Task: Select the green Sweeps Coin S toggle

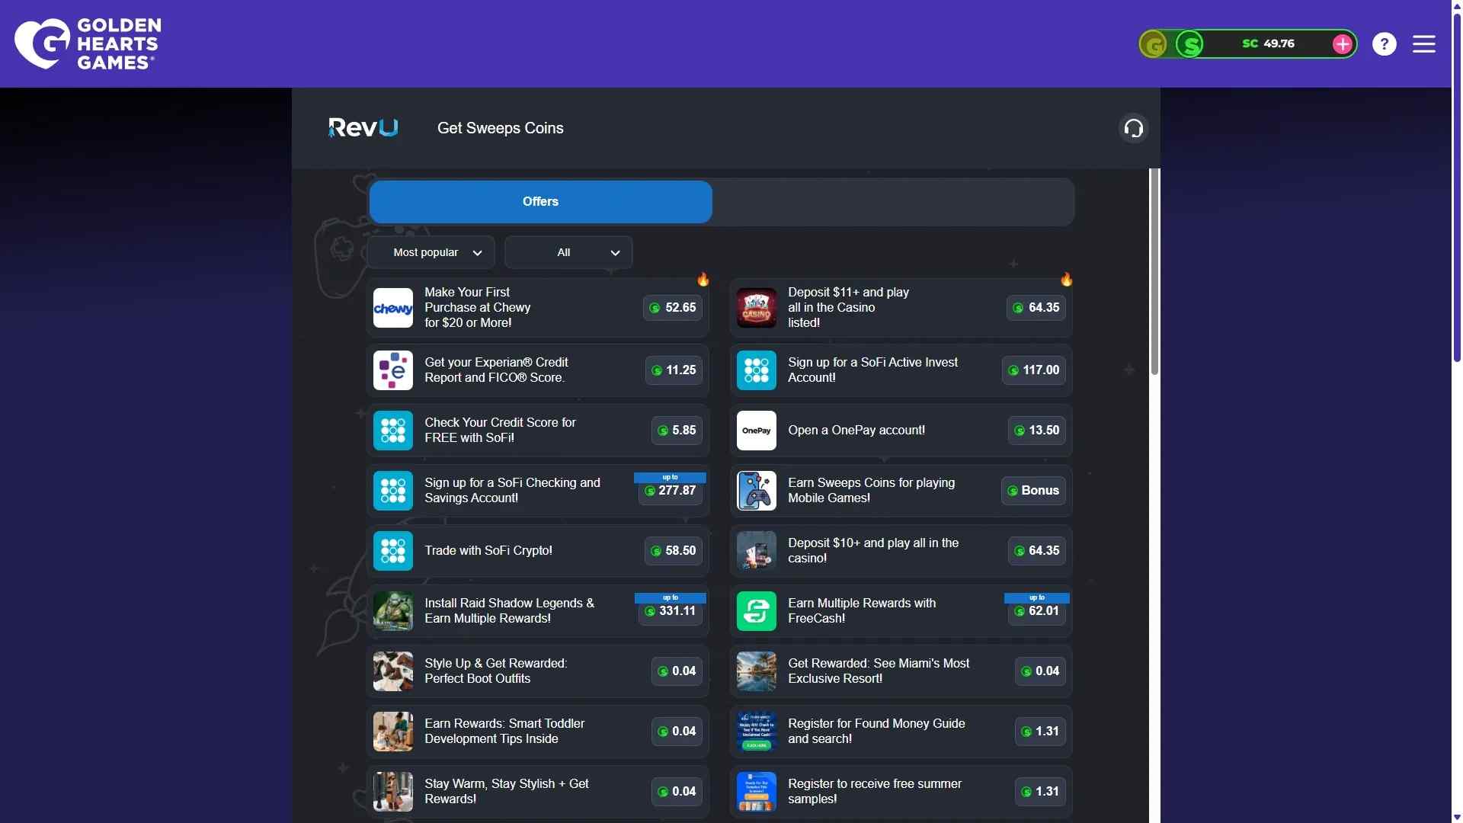Action: coord(1189,44)
